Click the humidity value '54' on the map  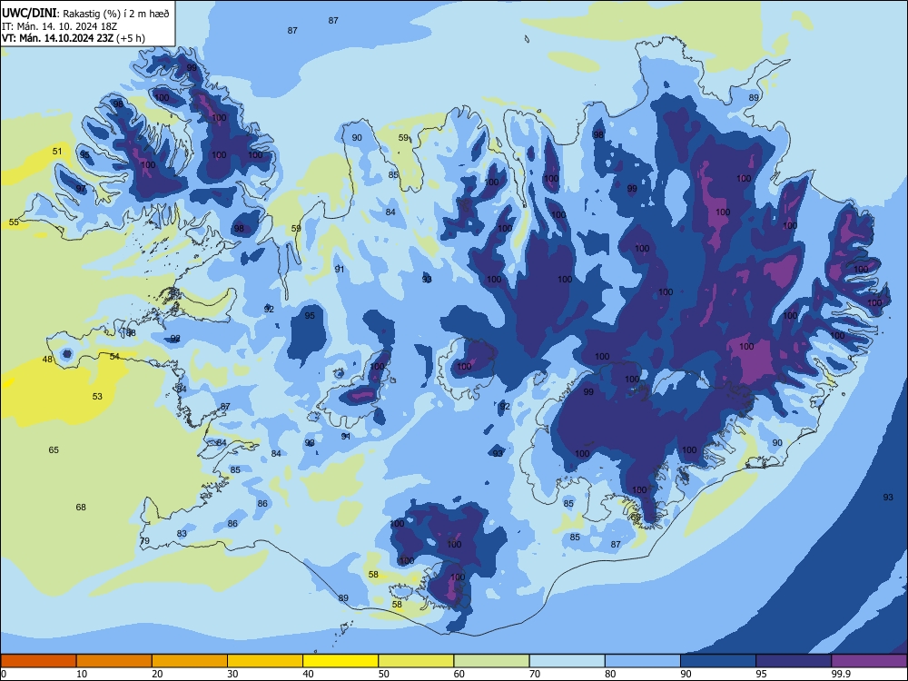click(x=114, y=356)
